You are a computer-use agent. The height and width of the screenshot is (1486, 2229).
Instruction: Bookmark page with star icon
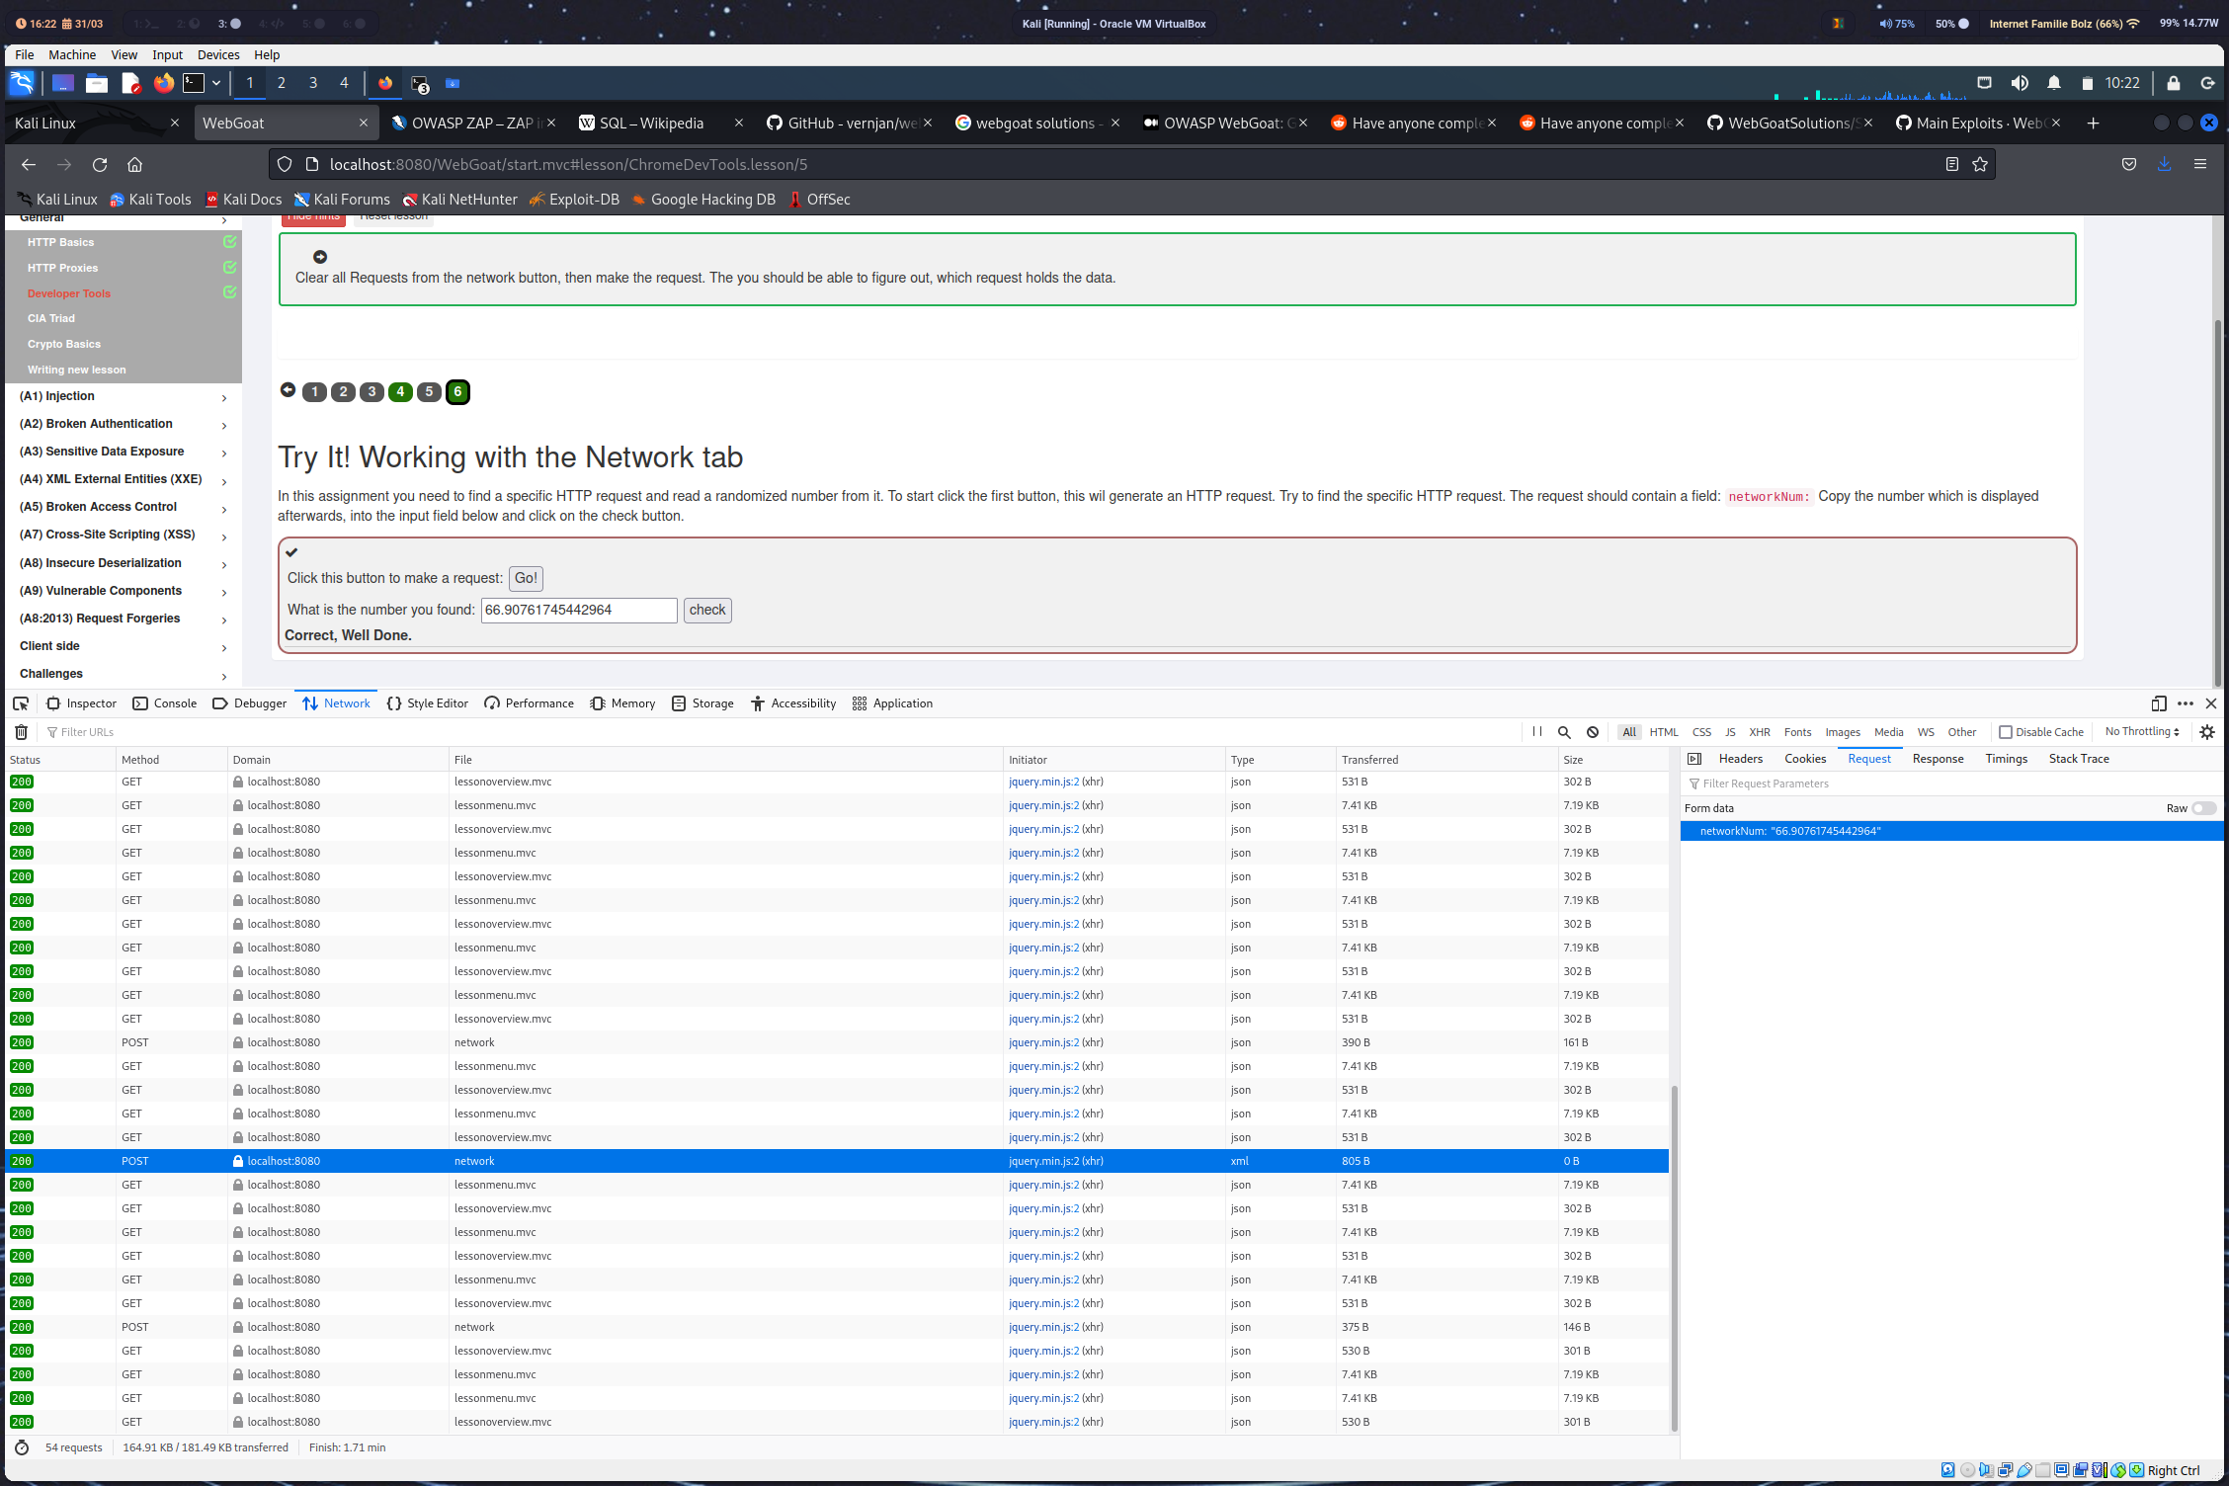click(x=1980, y=165)
